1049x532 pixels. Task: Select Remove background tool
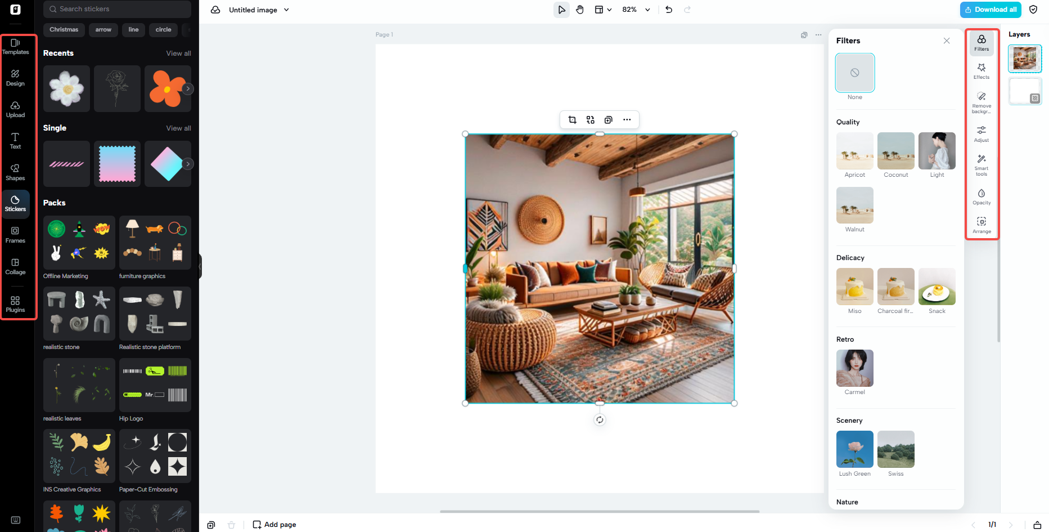pyautogui.click(x=982, y=103)
